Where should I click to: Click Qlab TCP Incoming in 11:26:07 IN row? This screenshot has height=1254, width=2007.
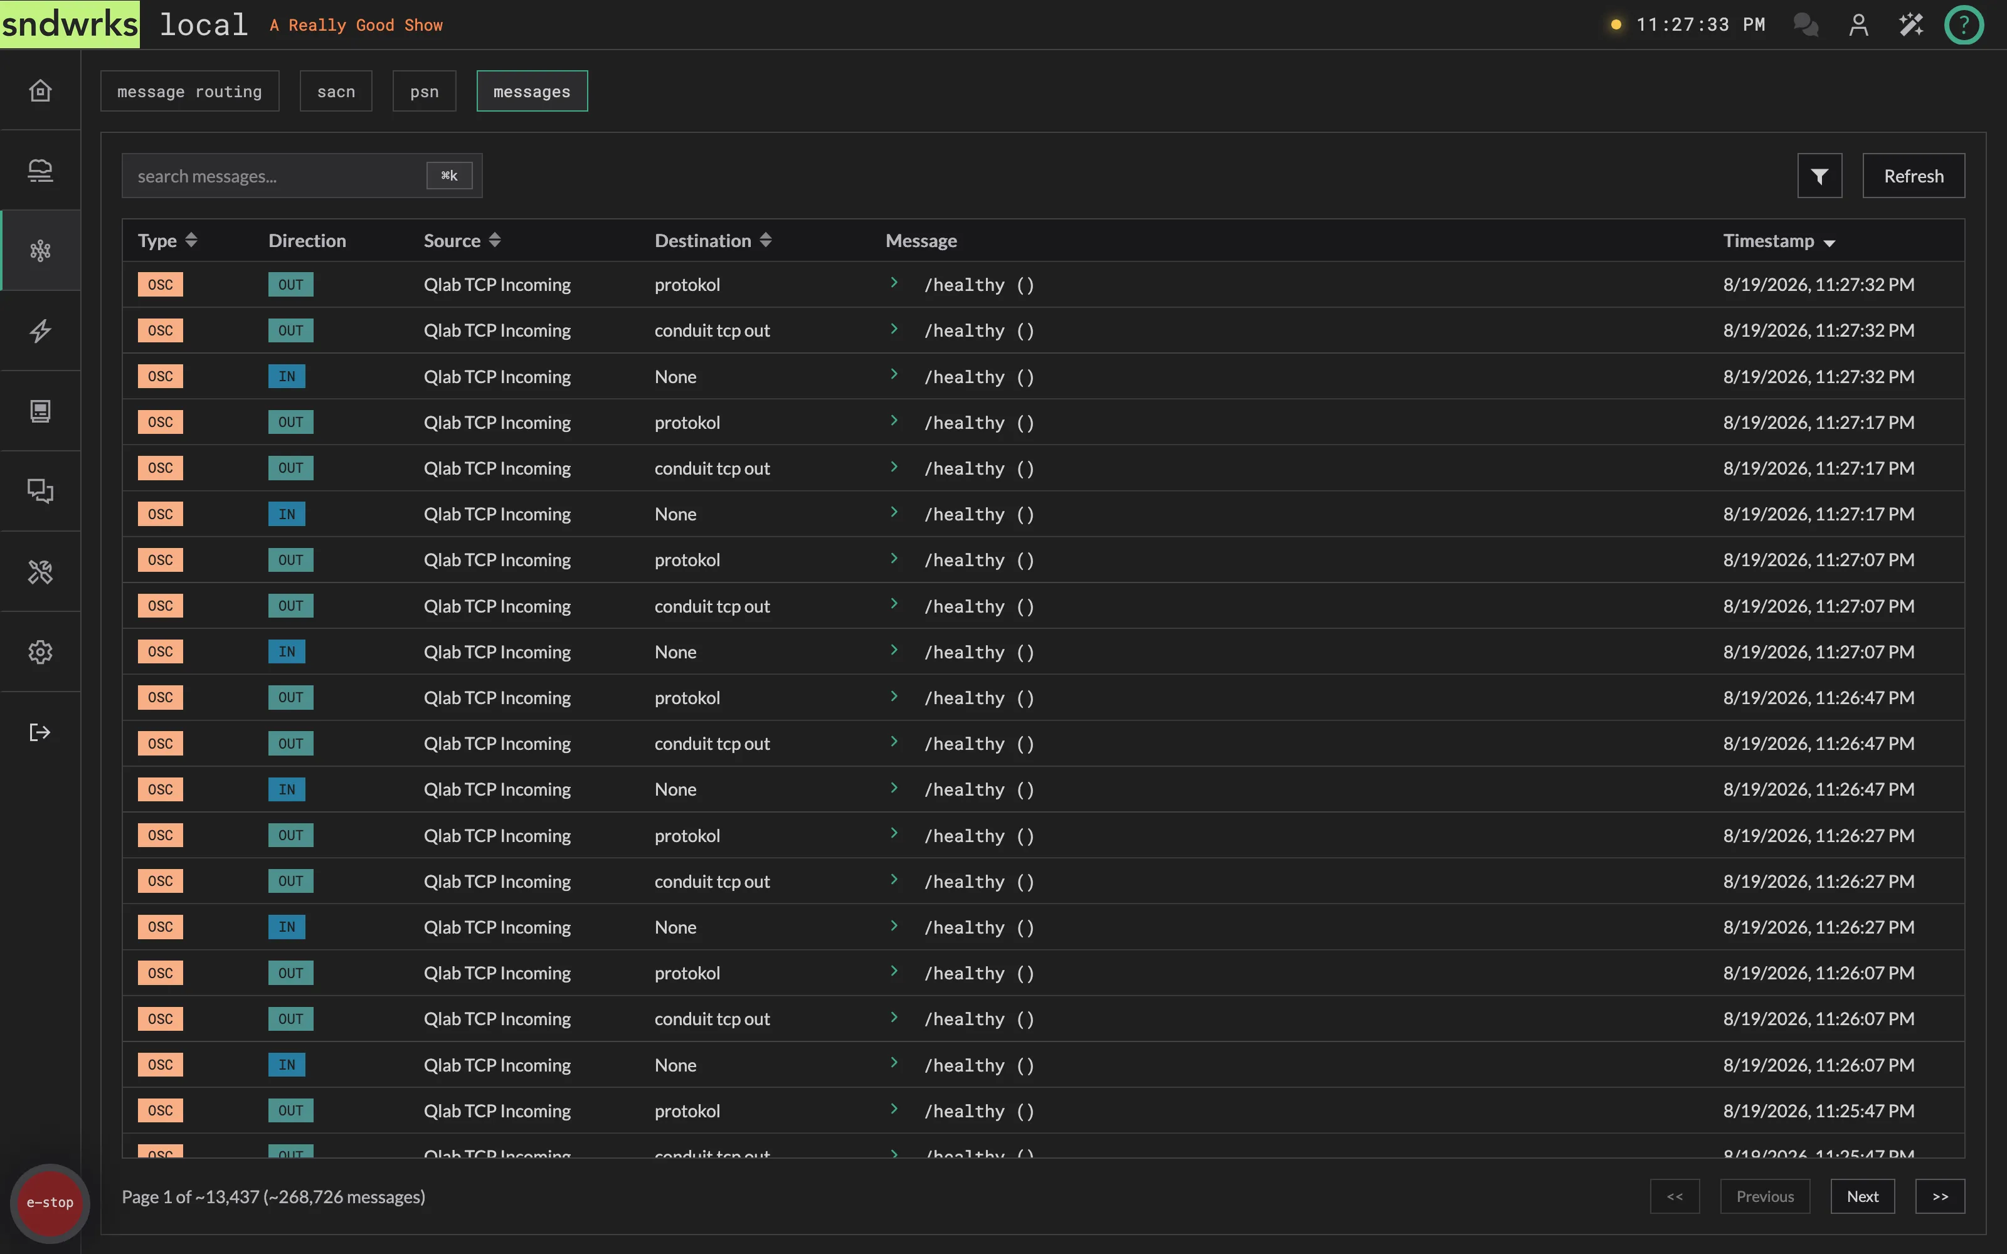pos(497,1065)
